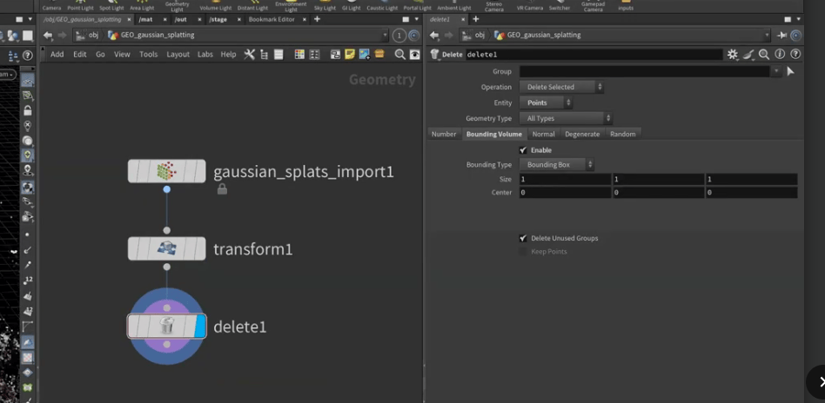The width and height of the screenshot is (825, 403).
Task: Click the gaussian_splats_import1 node icon
Action: (x=166, y=171)
